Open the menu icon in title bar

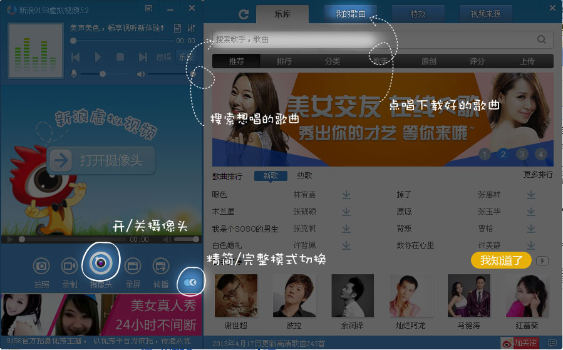click(148, 8)
